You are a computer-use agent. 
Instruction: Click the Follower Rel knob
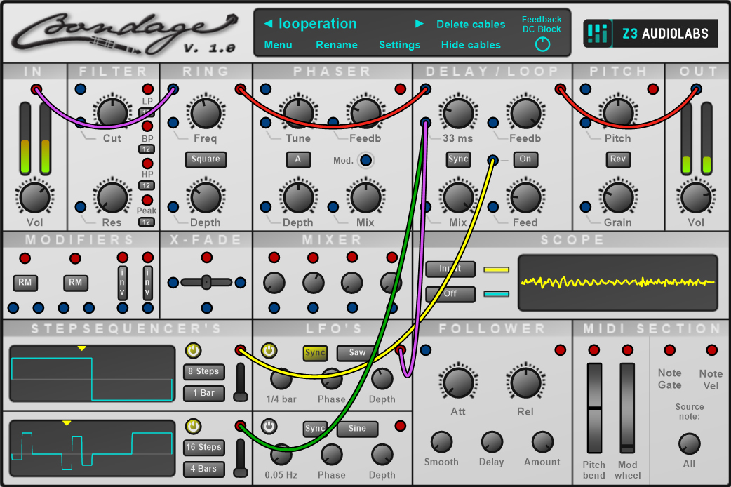click(525, 382)
